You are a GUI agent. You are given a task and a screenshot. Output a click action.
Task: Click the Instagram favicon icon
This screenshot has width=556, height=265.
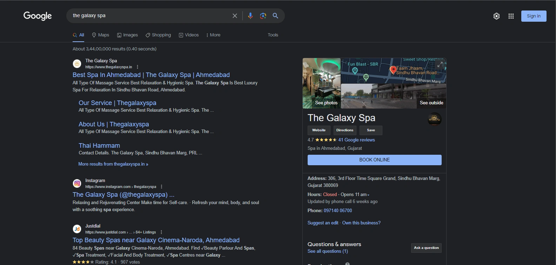tap(77, 183)
